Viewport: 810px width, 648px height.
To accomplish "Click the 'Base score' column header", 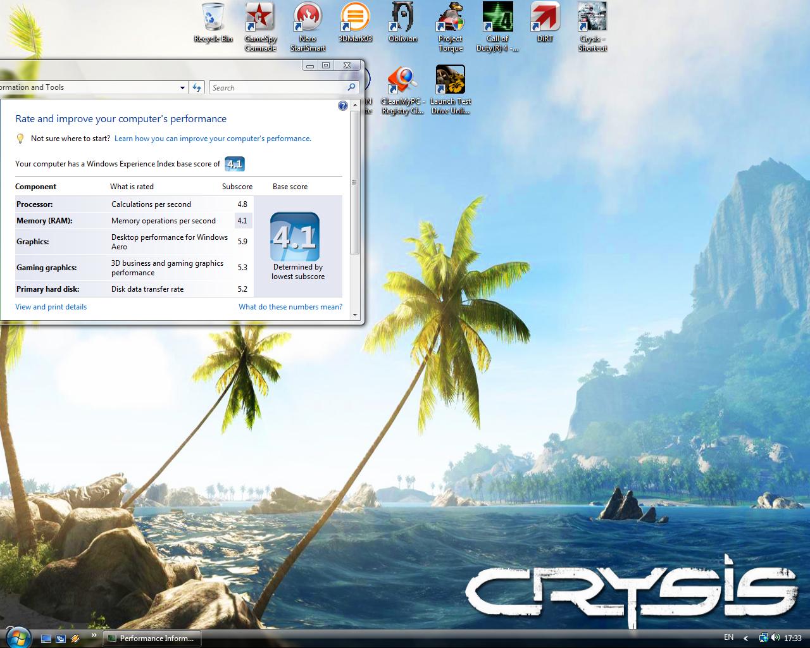I will (290, 187).
